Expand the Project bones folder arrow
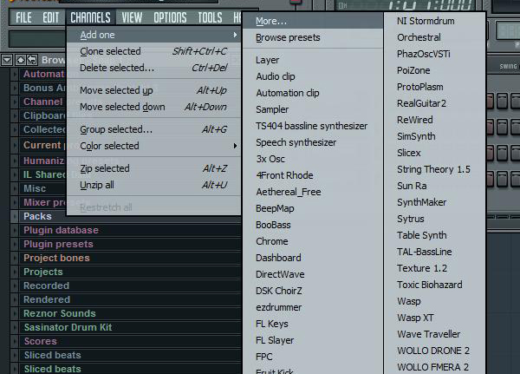This screenshot has width=520, height=374. 15,258
